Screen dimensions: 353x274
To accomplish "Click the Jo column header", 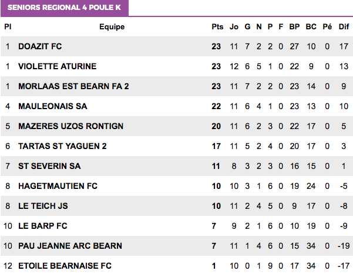I will [234, 27].
